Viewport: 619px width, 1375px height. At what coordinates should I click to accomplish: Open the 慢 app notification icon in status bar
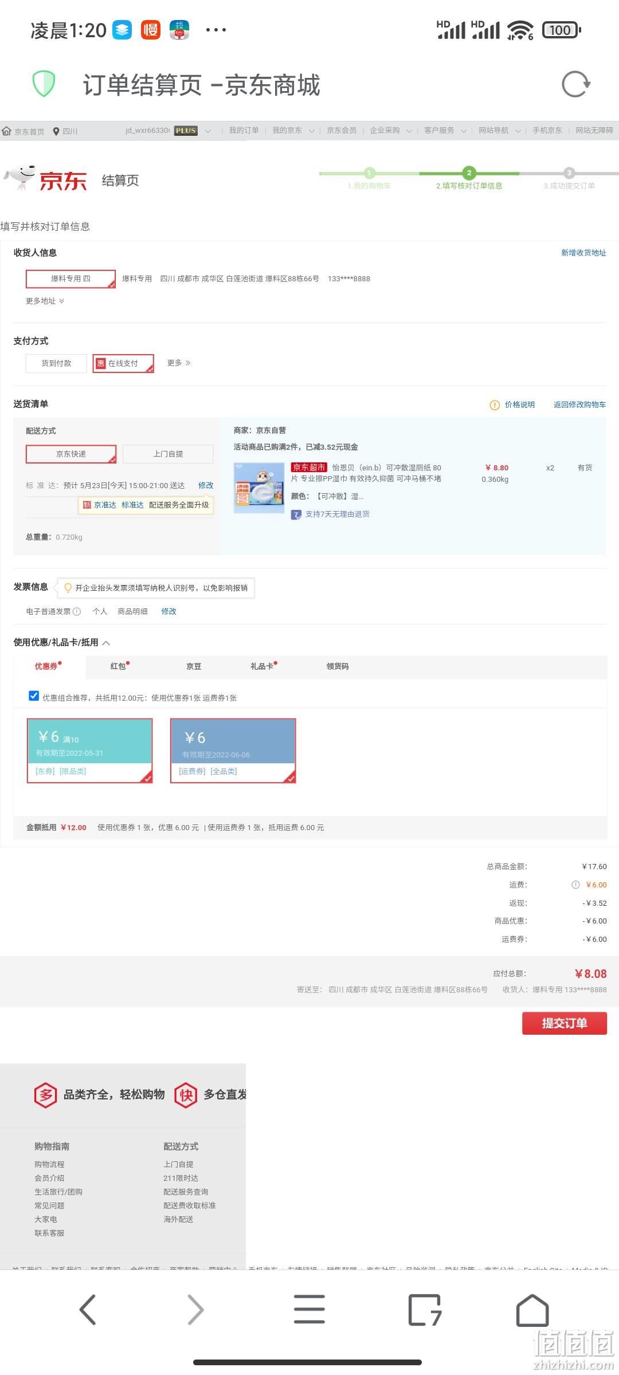pyautogui.click(x=151, y=30)
